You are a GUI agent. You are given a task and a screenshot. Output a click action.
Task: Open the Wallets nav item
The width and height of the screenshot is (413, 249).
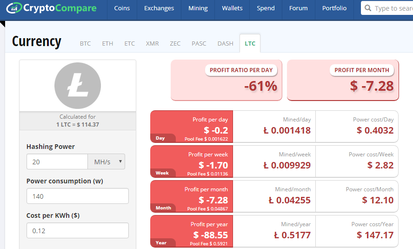[232, 8]
